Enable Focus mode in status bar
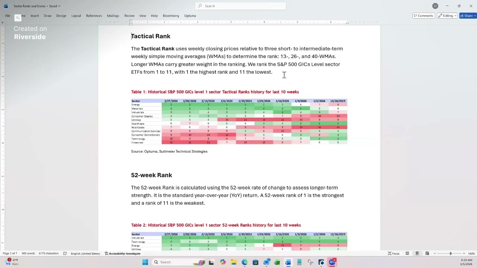This screenshot has width=477, height=268. pyautogui.click(x=394, y=253)
